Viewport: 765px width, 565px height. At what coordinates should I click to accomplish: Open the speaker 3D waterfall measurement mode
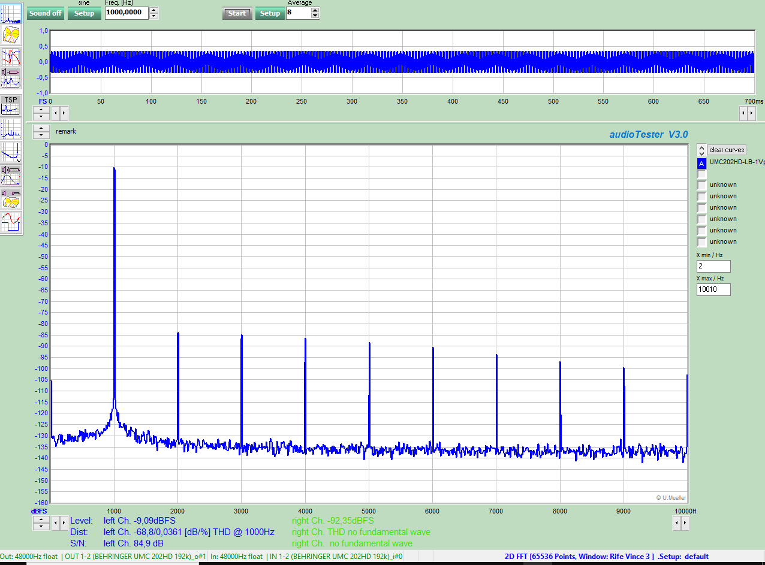pos(11,197)
